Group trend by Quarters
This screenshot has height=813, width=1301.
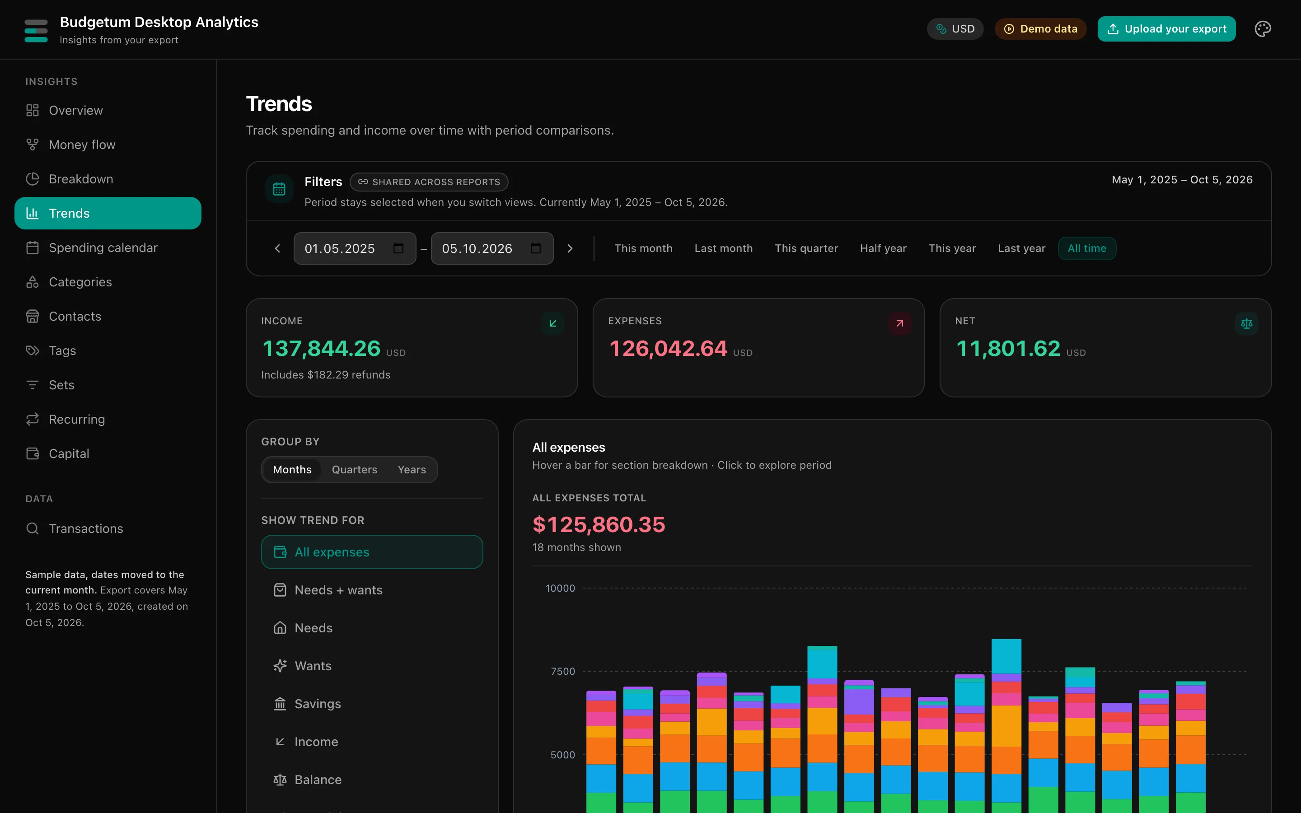coord(354,469)
